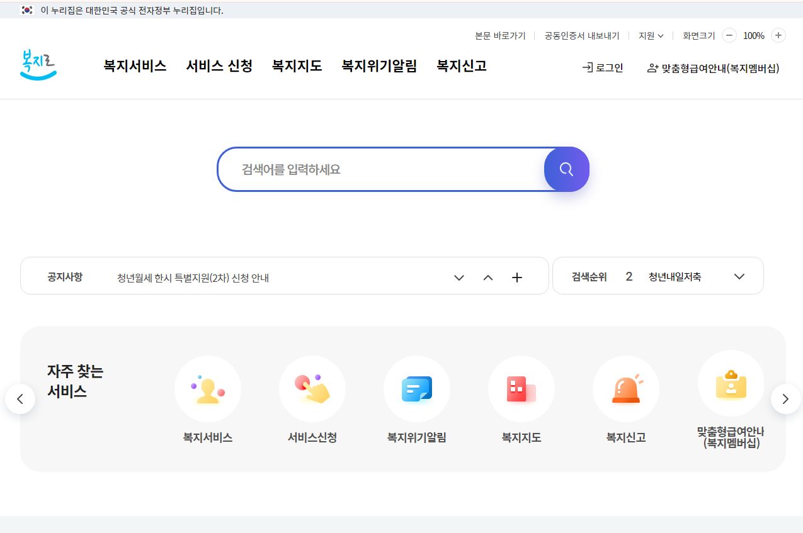Open the 복지지도 menu item
This screenshot has height=533, width=803.
(x=297, y=66)
